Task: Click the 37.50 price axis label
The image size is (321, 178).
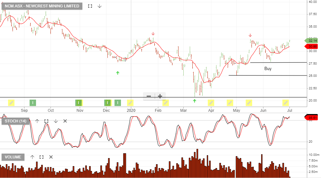Action: 313,14
